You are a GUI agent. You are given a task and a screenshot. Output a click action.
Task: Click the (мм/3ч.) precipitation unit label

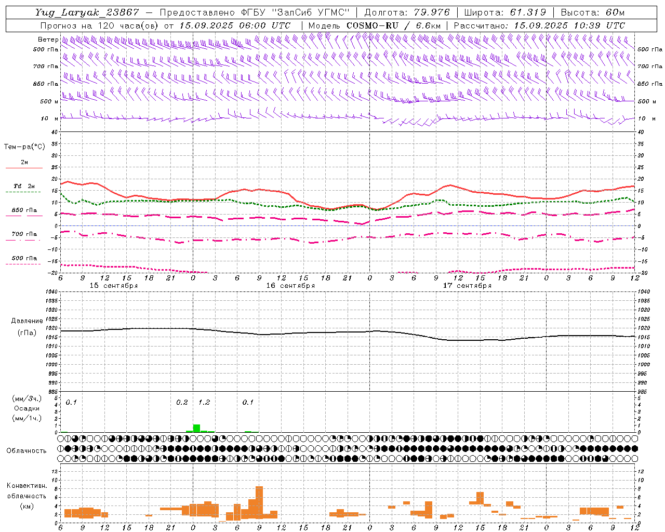point(27,399)
